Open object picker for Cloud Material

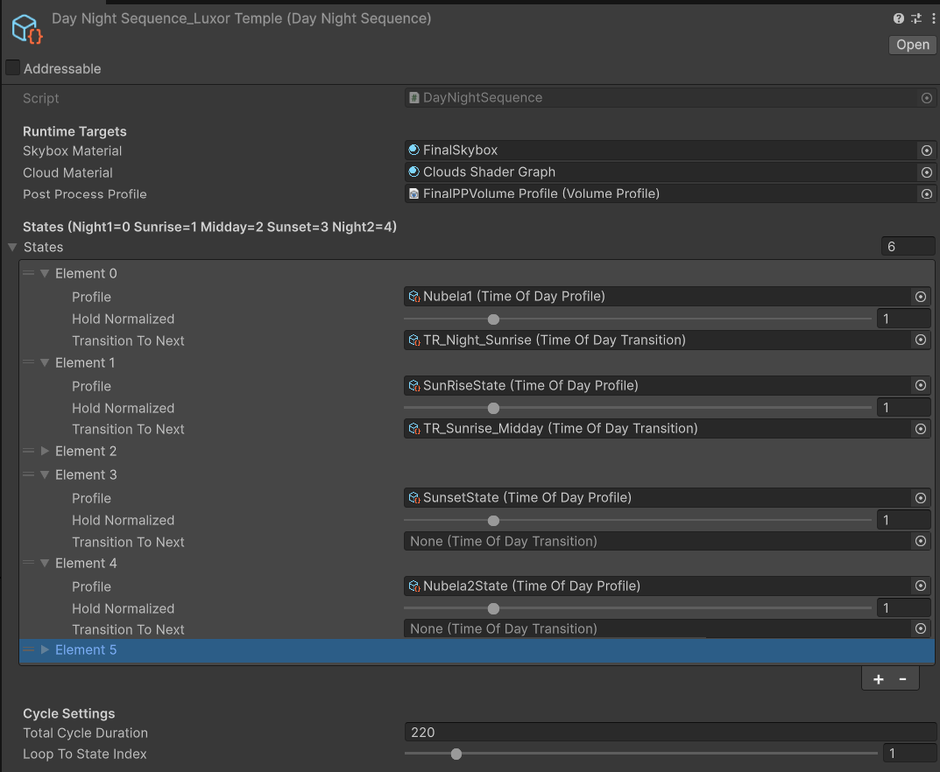pyautogui.click(x=926, y=172)
